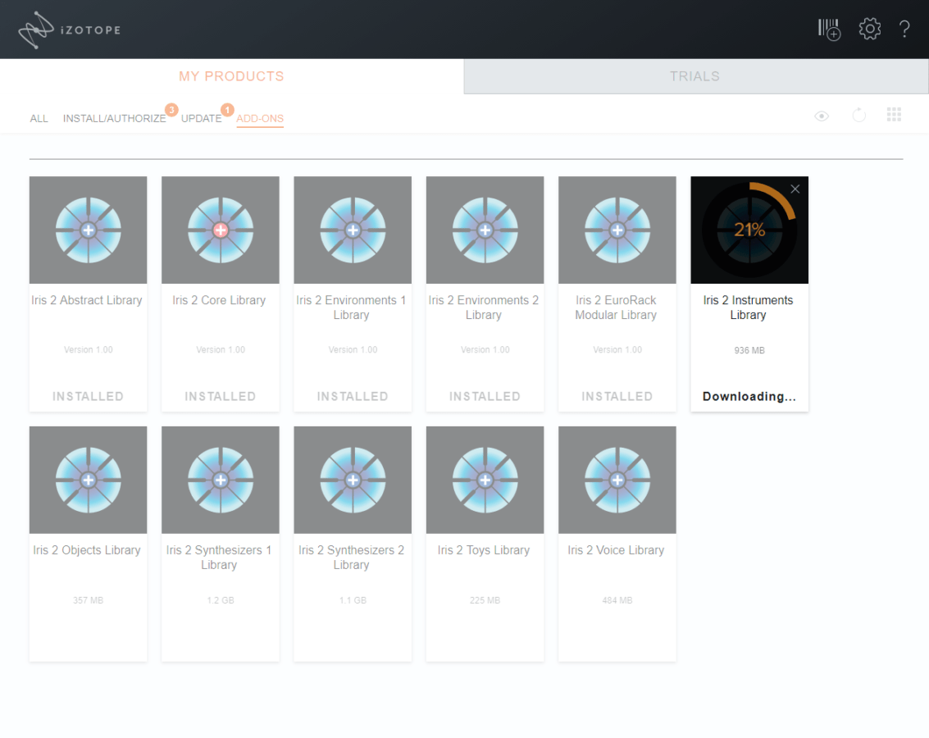Click the iZotope logo
This screenshot has width=929, height=738.
(70, 30)
